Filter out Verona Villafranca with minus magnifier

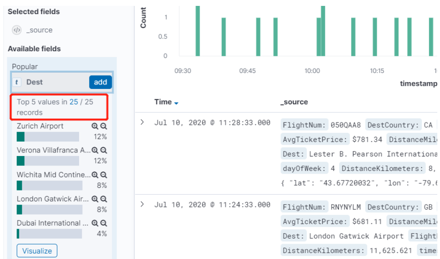[104, 150]
